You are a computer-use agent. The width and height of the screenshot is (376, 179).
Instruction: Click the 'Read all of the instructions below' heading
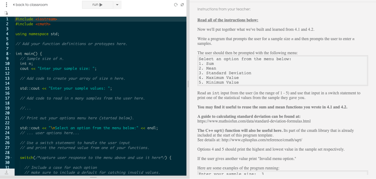pyautogui.click(x=228, y=20)
